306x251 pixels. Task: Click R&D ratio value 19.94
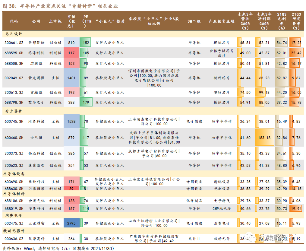click(x=296, y=208)
